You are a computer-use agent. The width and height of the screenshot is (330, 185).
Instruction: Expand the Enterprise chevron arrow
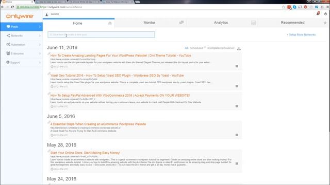(x=40, y=53)
